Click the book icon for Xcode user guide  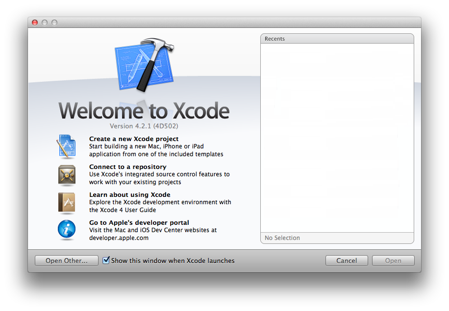click(x=67, y=203)
